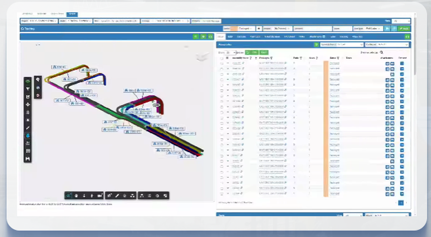The image size is (431, 237).
Task: Click the star button beside the status dropdown
Action: coord(259,28)
